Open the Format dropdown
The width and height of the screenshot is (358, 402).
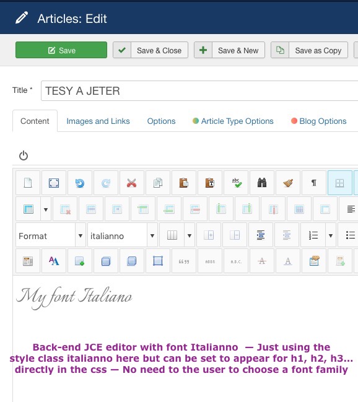(51, 235)
